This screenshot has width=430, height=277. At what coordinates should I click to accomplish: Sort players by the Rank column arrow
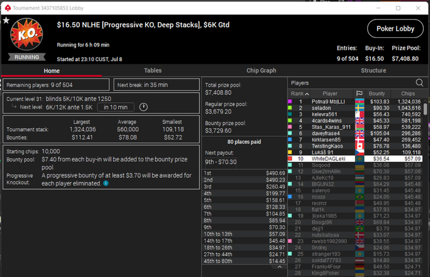(307, 94)
